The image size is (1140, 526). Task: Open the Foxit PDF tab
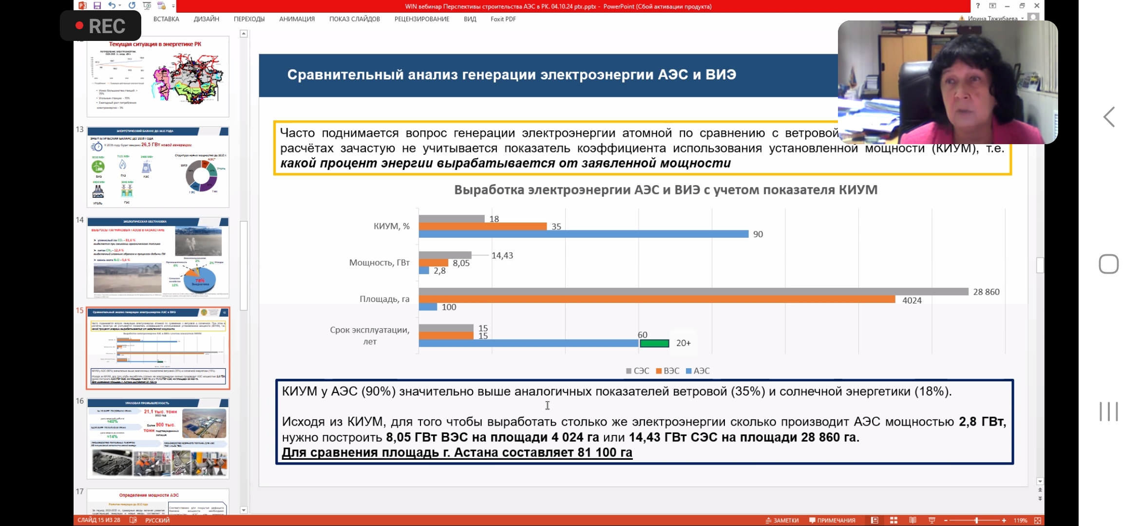(503, 19)
